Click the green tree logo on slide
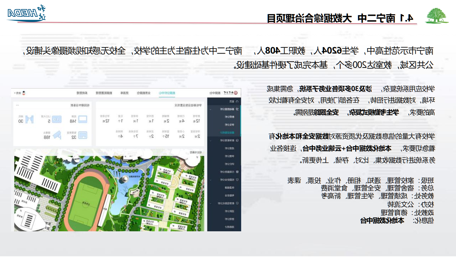The height and width of the screenshot is (257, 456). pyautogui.click(x=437, y=16)
